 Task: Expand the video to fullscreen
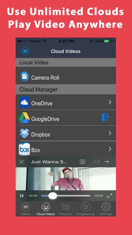(x=109, y=195)
